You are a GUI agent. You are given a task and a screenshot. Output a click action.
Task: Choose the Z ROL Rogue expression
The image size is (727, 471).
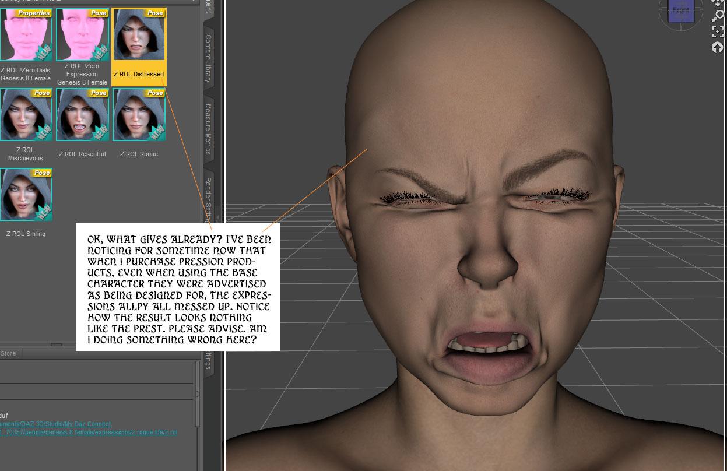click(139, 124)
